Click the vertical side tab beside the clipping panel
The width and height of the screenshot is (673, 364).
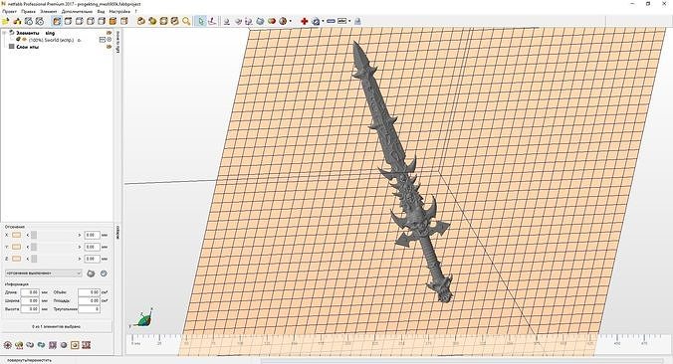click(x=117, y=232)
